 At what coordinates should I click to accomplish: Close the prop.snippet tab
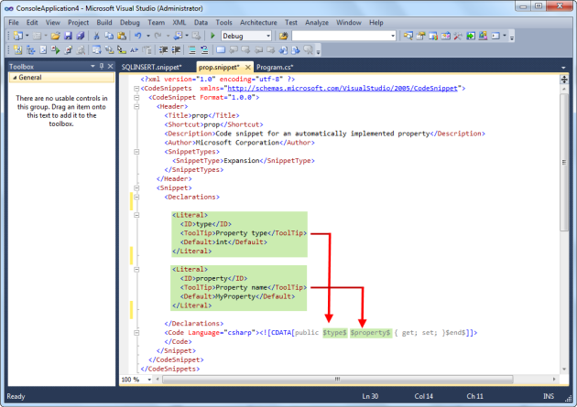[247, 68]
